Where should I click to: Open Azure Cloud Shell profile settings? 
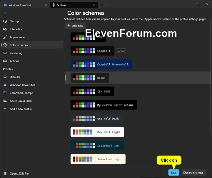point(32,101)
